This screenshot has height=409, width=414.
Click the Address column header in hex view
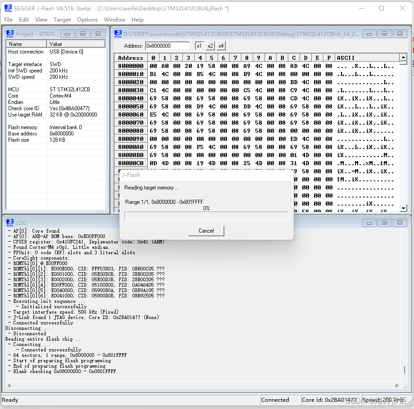pos(131,58)
